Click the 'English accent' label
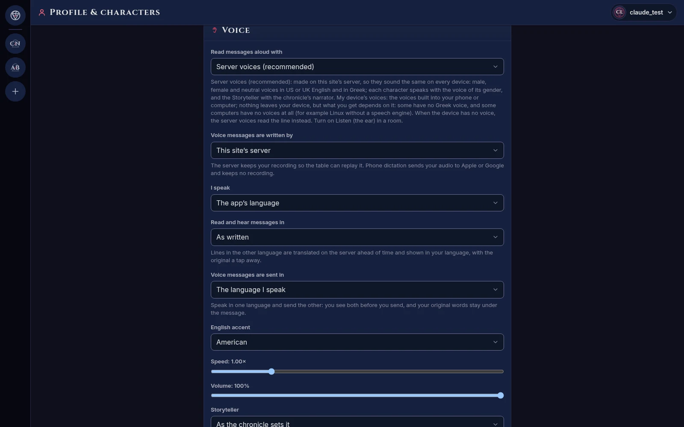The image size is (684, 427). [x=230, y=328]
